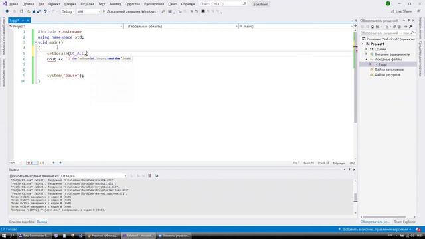Click the account status green icon
This screenshot has width=425, height=239.
[388, 4]
